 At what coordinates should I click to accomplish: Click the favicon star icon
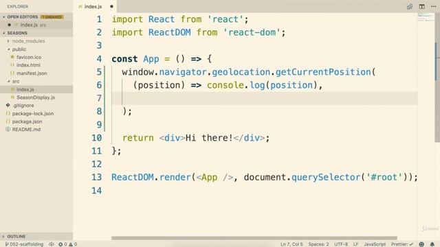pyautogui.click(x=12, y=57)
